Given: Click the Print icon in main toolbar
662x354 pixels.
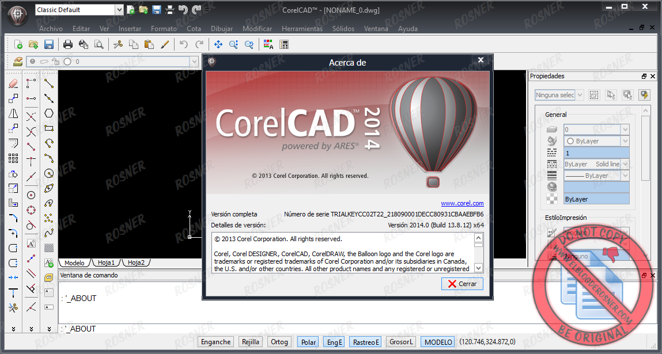Looking at the screenshot, I should (x=68, y=44).
